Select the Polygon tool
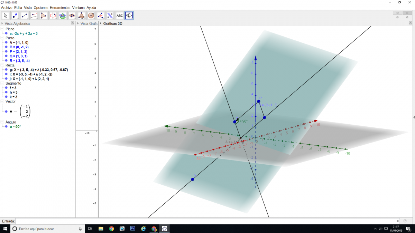The image size is (415, 233). pos(44,16)
